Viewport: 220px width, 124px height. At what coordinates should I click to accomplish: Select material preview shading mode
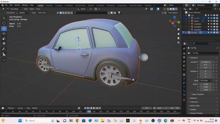click(x=173, y=9)
